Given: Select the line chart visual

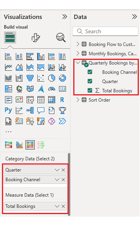Looking at the screenshot, I should coord(8,67).
